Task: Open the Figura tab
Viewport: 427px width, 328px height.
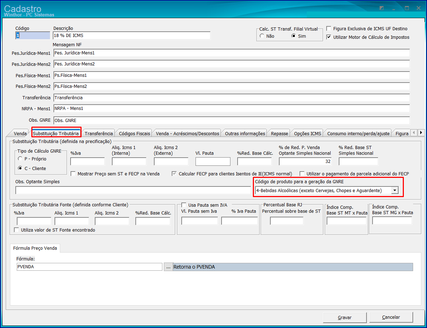Action: pyautogui.click(x=402, y=133)
